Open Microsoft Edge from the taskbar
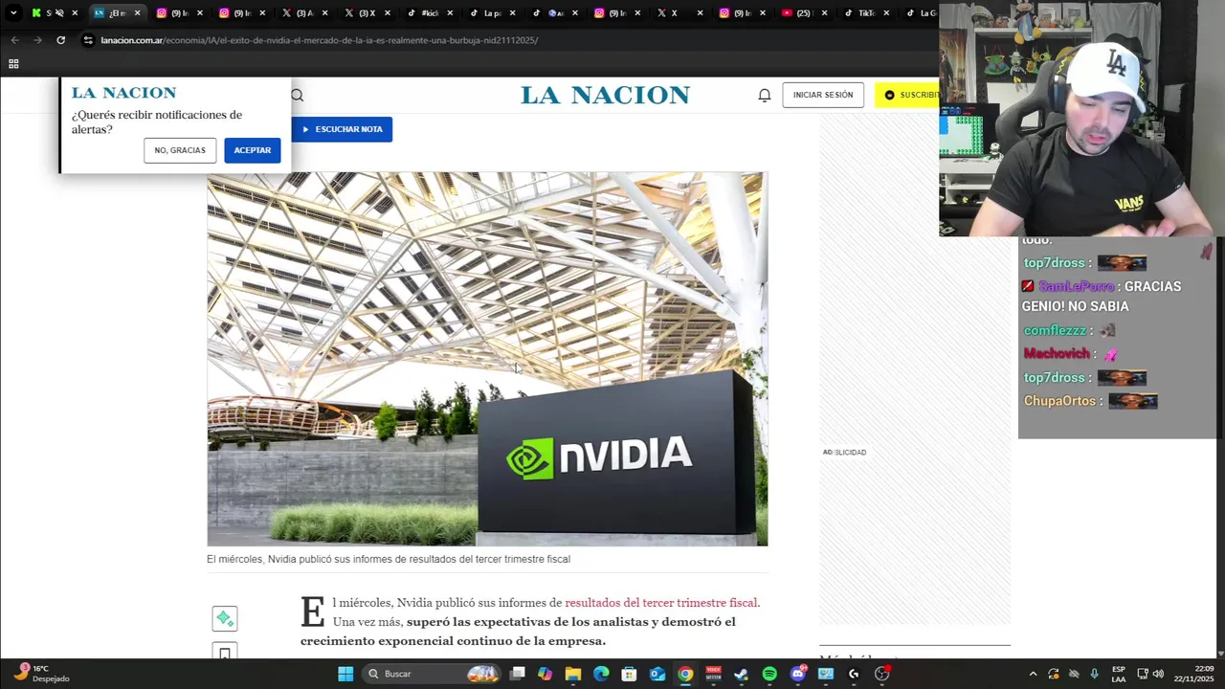 (x=601, y=674)
